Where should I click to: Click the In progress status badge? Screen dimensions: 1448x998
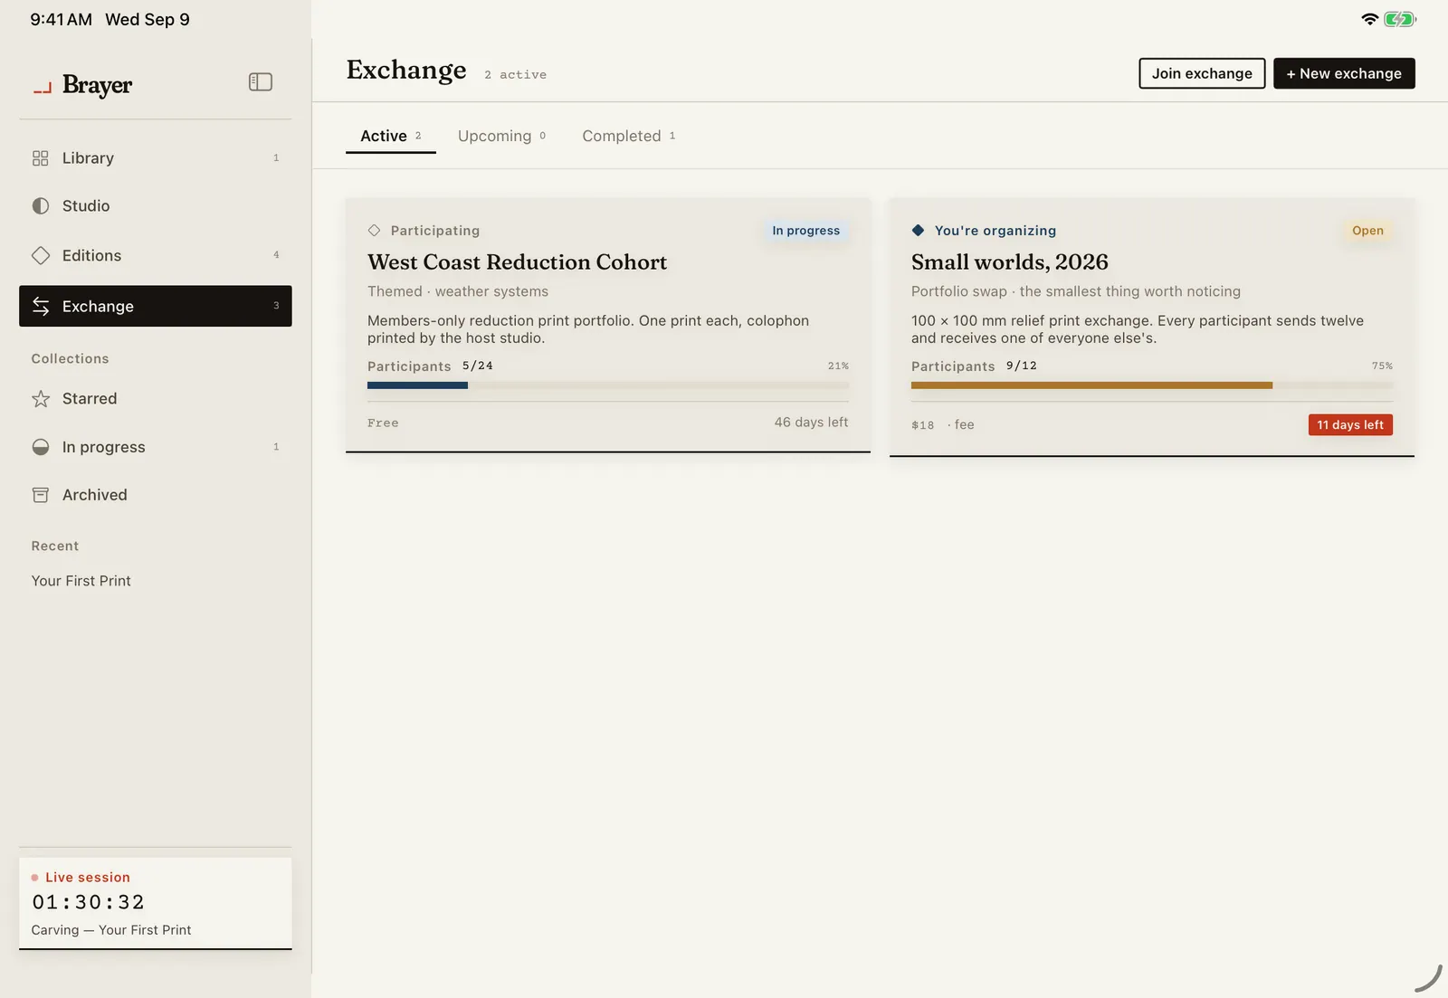pos(806,231)
